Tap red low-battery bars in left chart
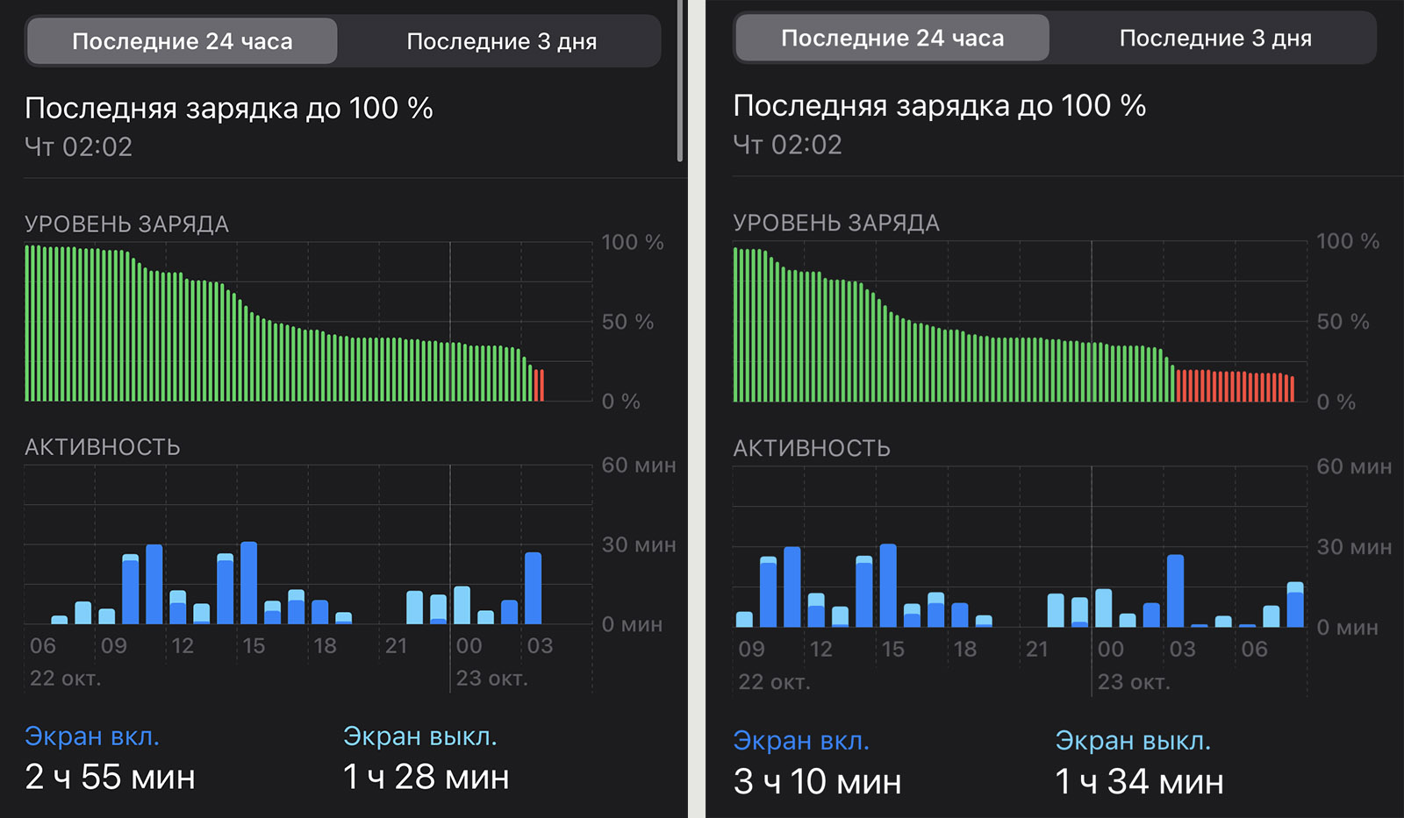 (539, 386)
